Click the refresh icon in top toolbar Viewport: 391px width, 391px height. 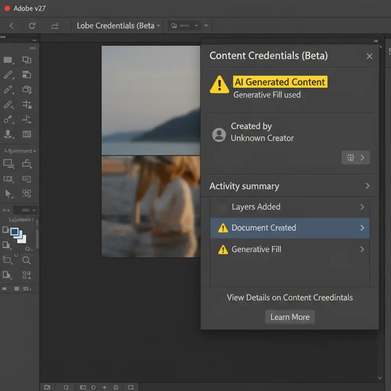[x=32, y=26]
